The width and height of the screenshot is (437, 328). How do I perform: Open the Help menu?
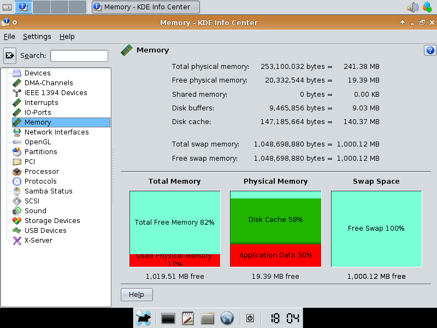[67, 37]
